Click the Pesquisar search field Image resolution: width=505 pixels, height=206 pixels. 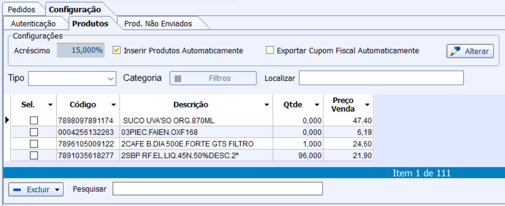pyautogui.click(x=217, y=189)
